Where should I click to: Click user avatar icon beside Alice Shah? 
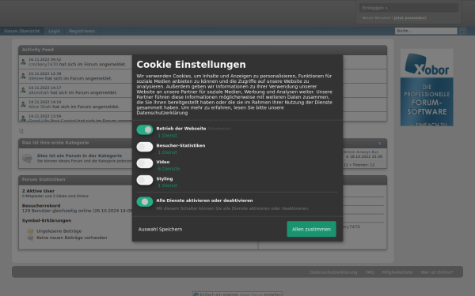[x=23, y=104]
